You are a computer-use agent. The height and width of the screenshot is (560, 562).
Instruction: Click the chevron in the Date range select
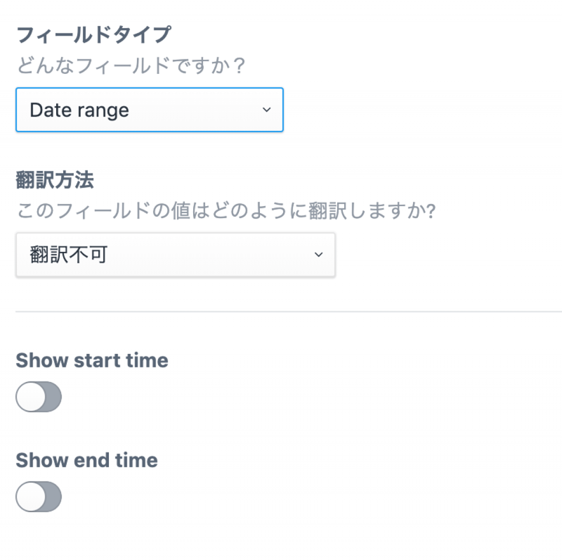(266, 110)
